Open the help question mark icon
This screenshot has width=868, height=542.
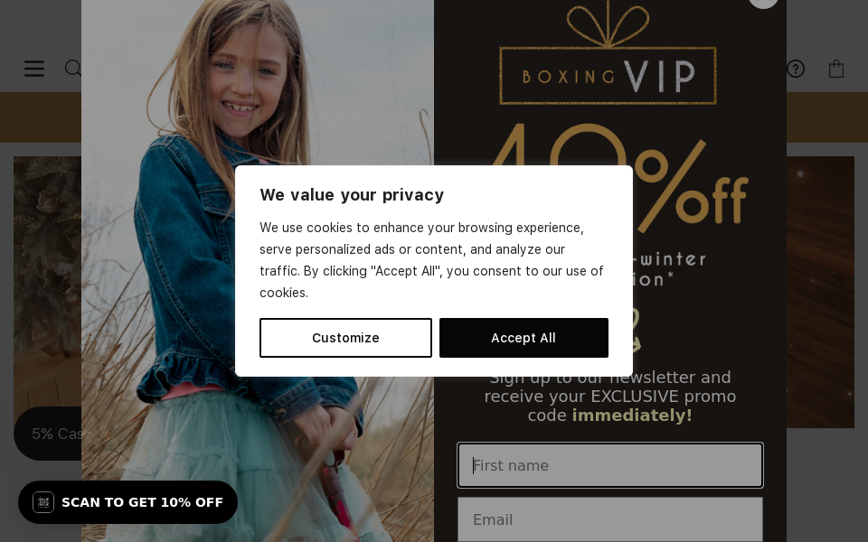click(x=796, y=69)
